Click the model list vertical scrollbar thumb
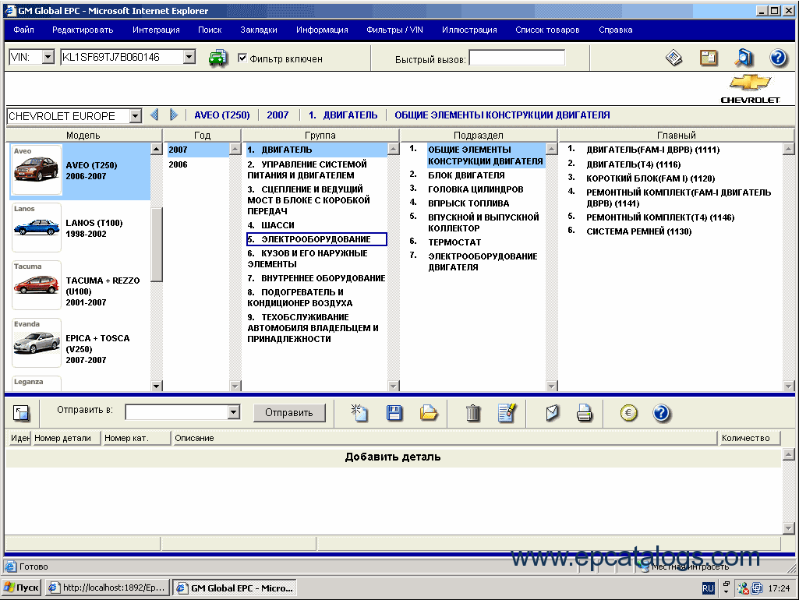Screen dimensions: 799x600 coord(157,242)
